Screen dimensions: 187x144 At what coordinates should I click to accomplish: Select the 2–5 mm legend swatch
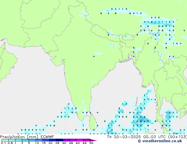click(x=25, y=140)
